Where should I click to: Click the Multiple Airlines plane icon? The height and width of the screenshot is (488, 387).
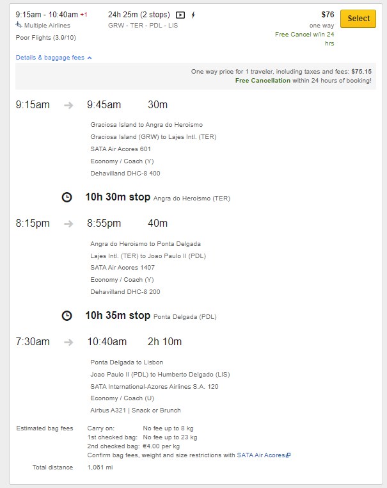[19, 25]
